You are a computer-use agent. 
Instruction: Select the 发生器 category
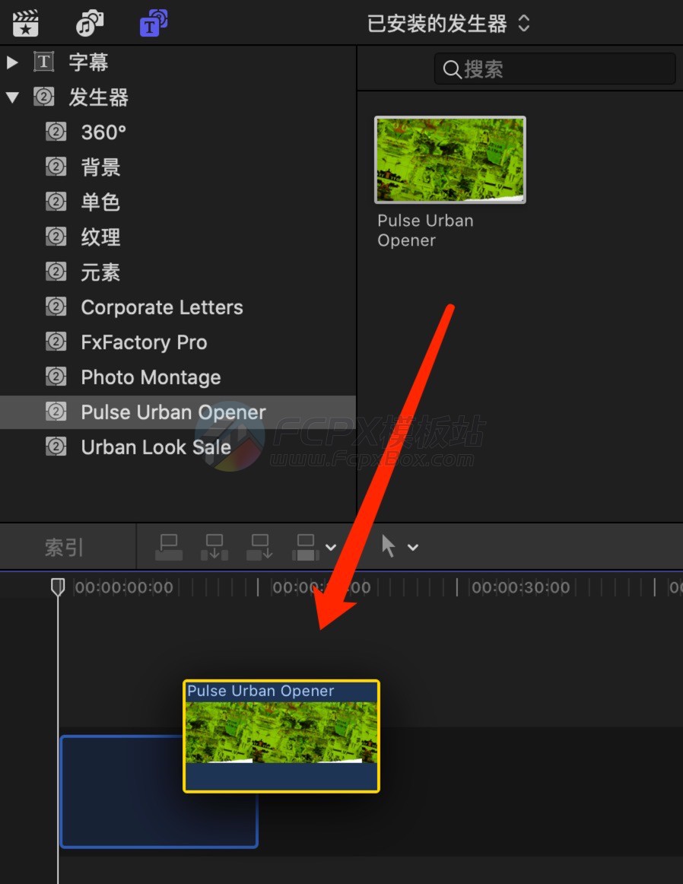99,97
